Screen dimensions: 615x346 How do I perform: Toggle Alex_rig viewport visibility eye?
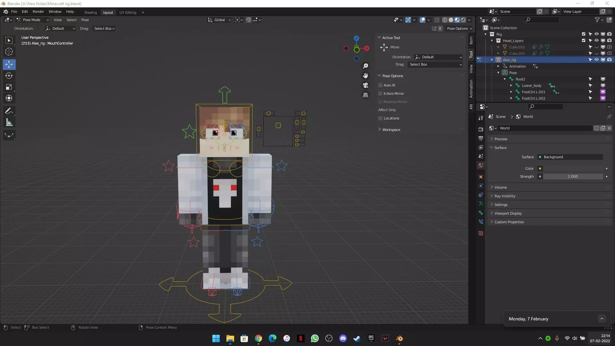click(x=596, y=60)
